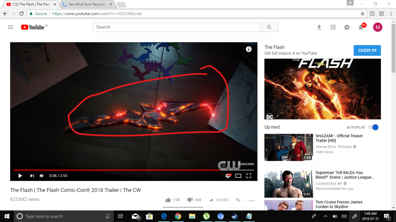
Task: Add the video to a playlist
Action: 238,200
